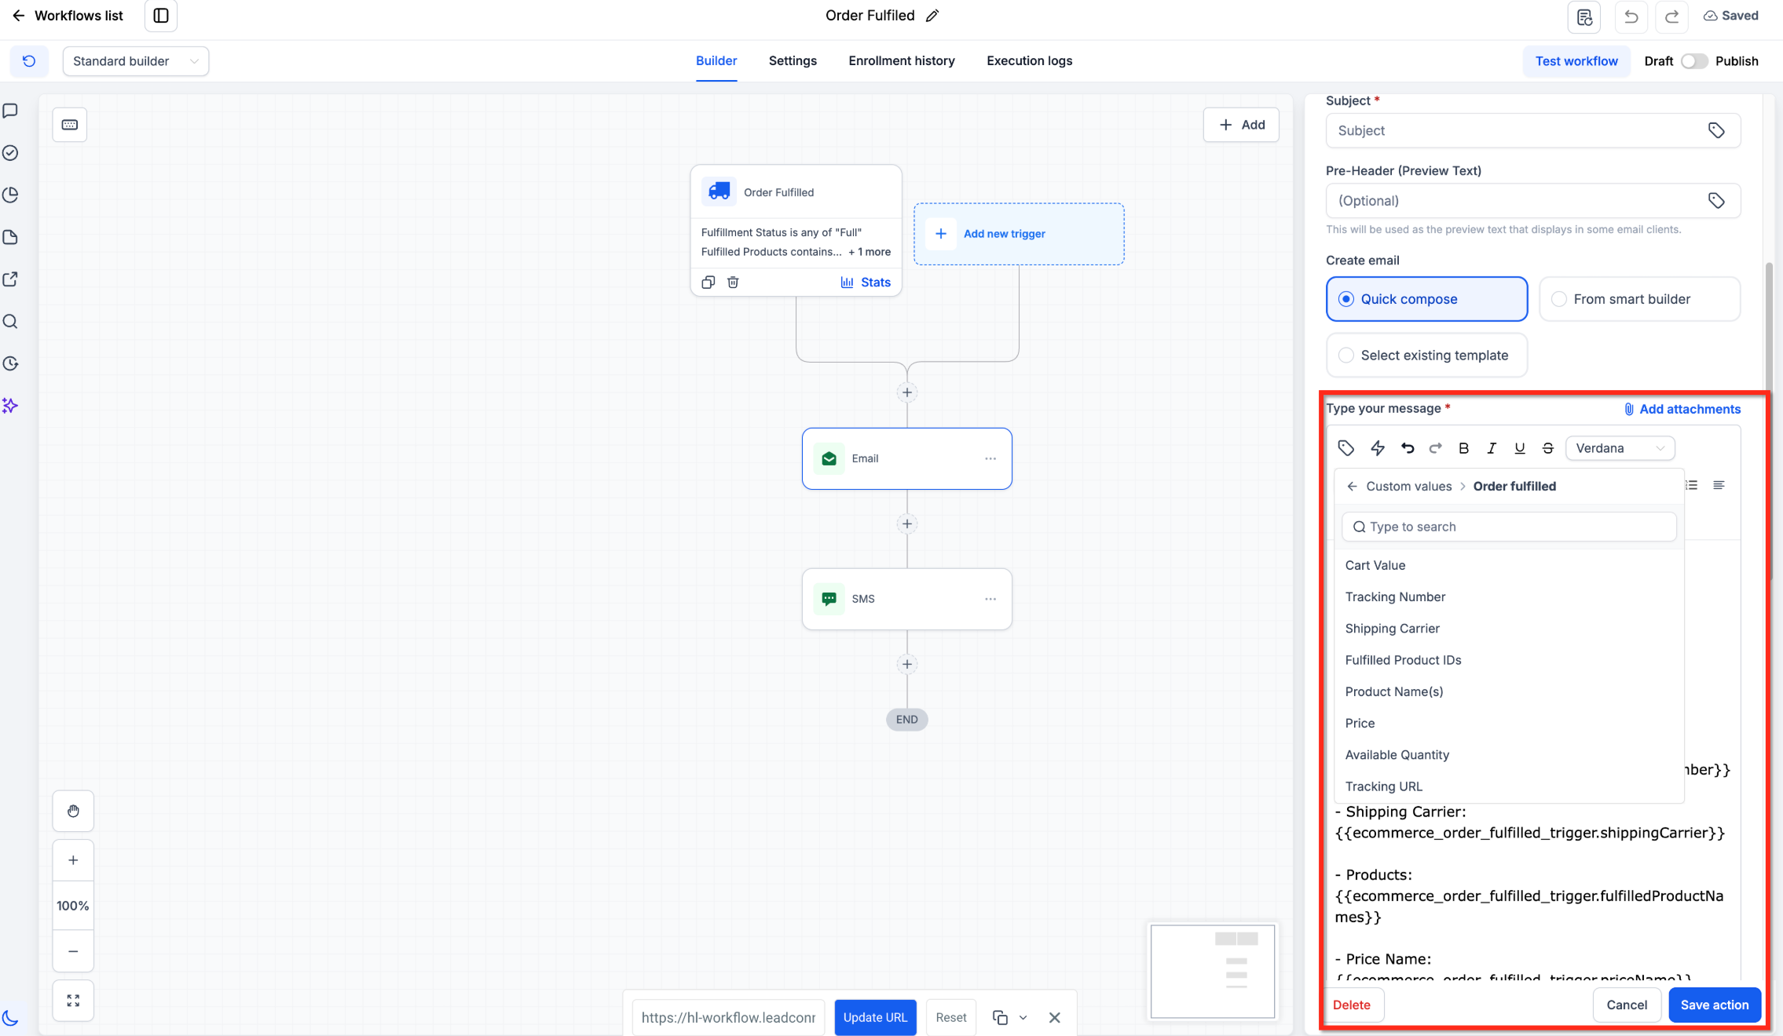1783x1036 pixels.
Task: Apply strikethrough in message editor
Action: [1547, 448]
